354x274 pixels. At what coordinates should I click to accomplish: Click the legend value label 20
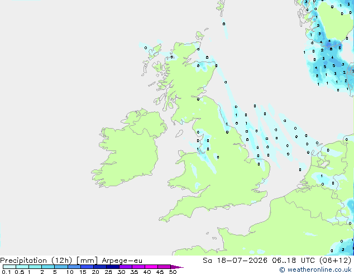pyautogui.click(x=95, y=272)
